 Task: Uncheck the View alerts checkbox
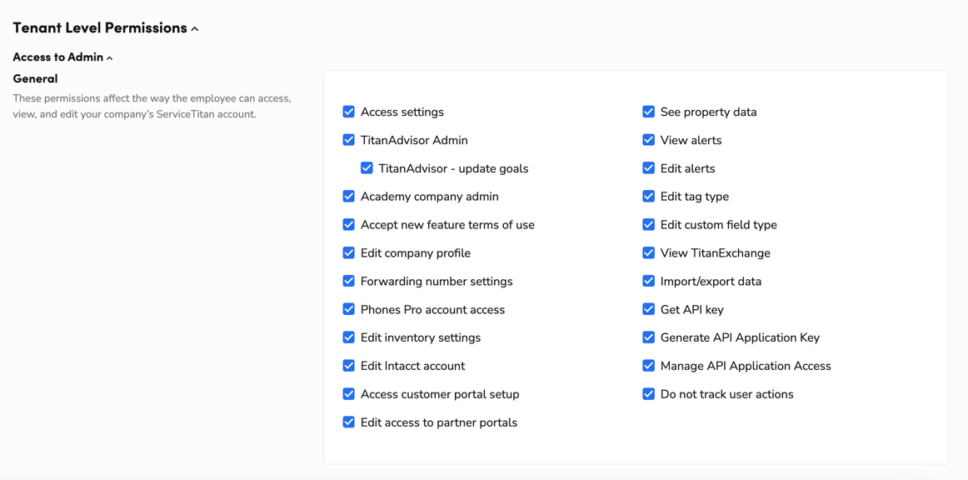[x=648, y=140]
